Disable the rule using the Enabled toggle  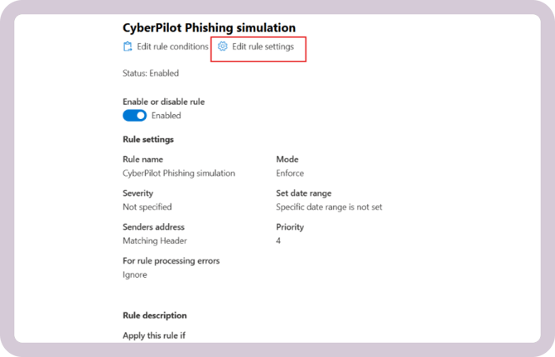[134, 116]
